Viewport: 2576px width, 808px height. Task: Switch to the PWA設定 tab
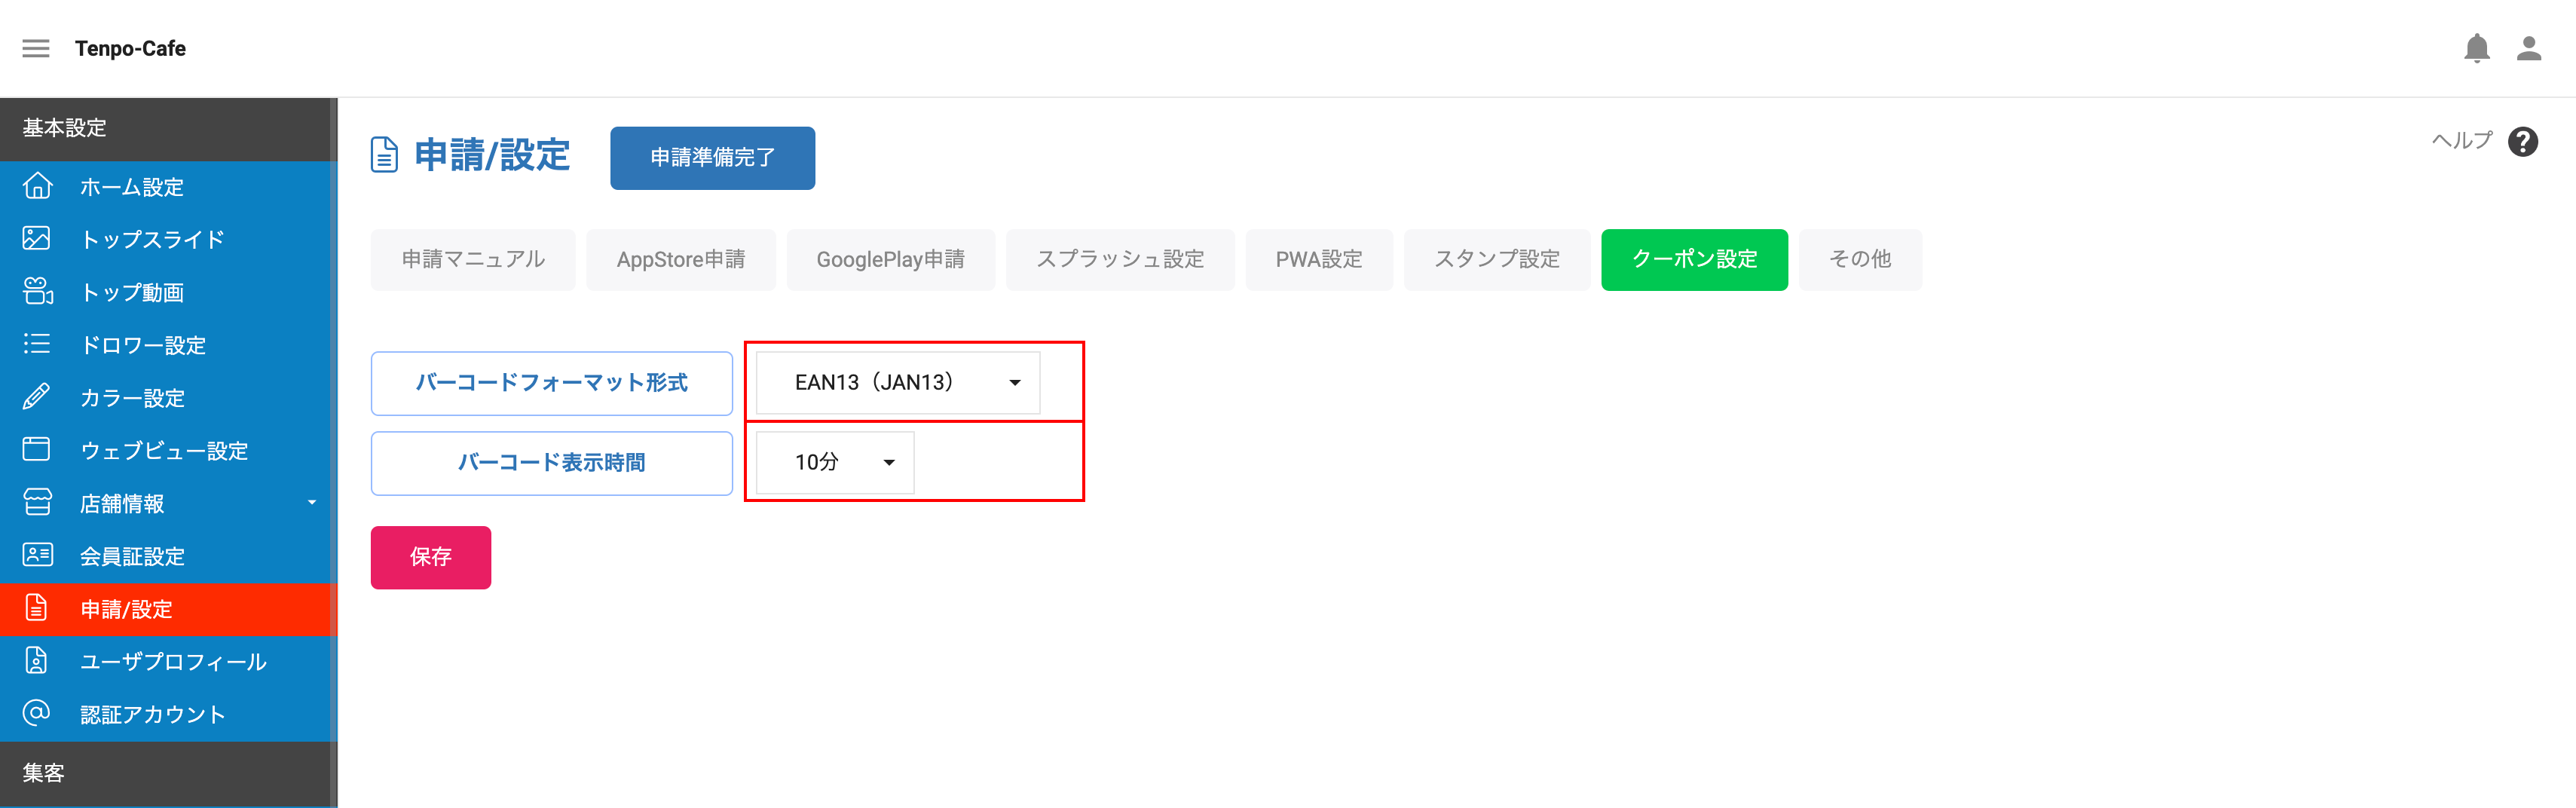point(1319,260)
